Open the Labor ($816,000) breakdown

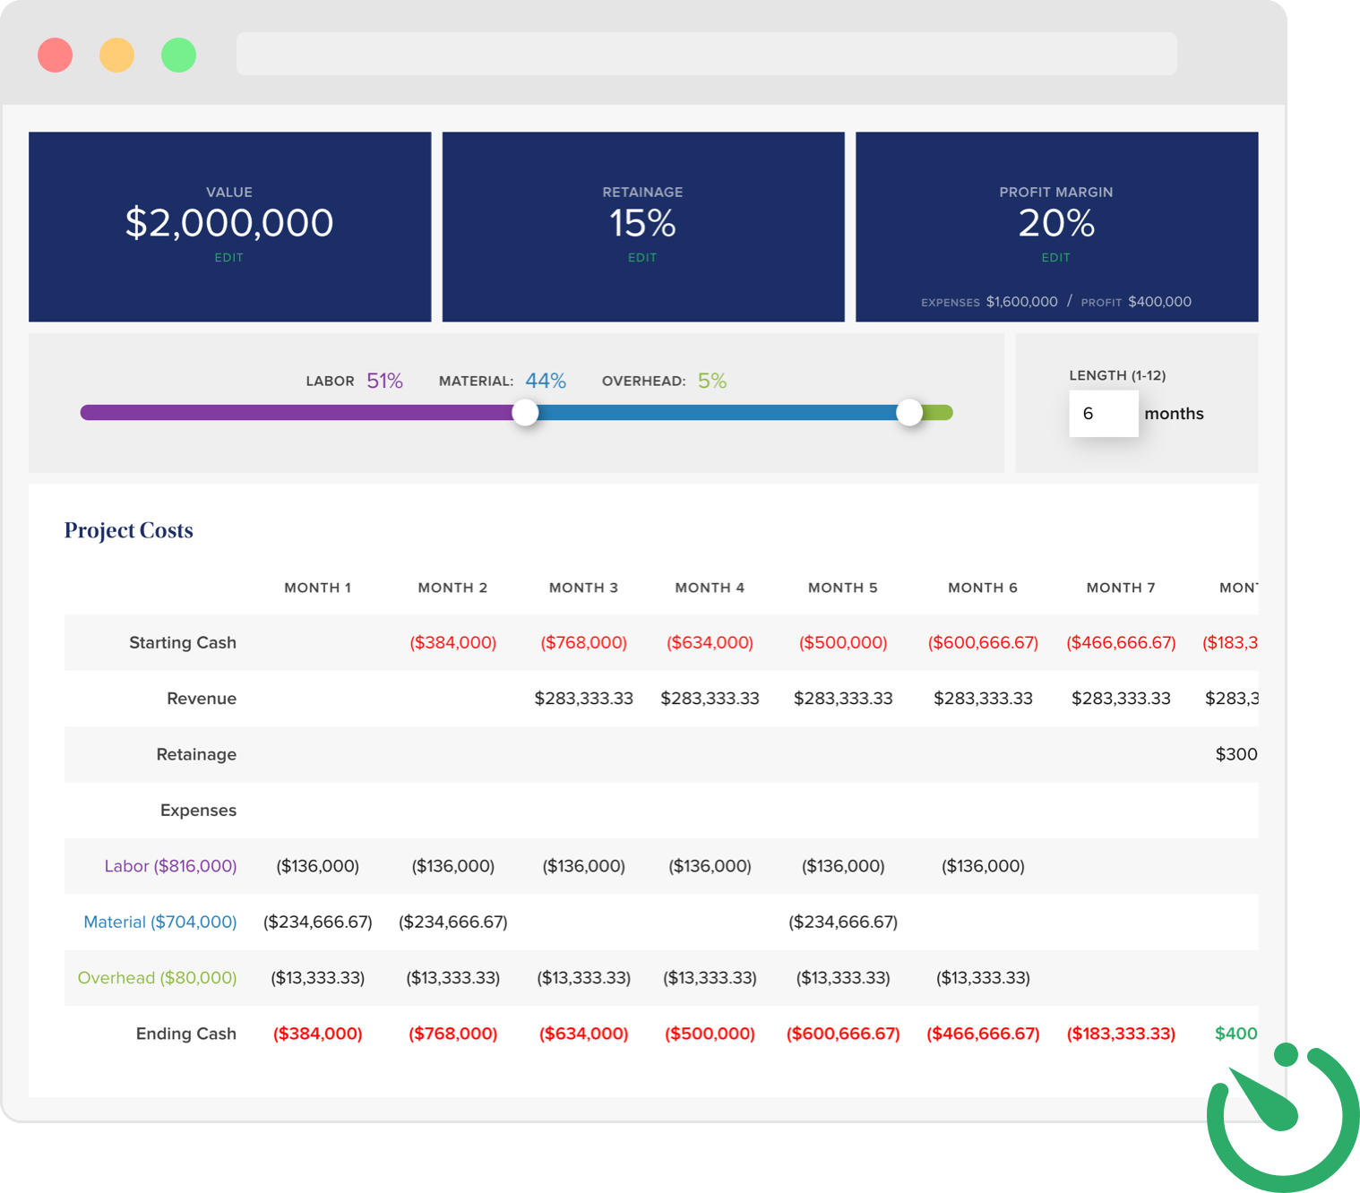click(169, 866)
